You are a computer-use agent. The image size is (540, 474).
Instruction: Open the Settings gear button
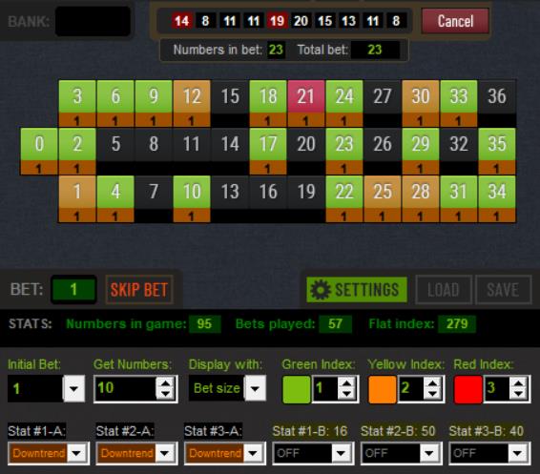point(357,290)
